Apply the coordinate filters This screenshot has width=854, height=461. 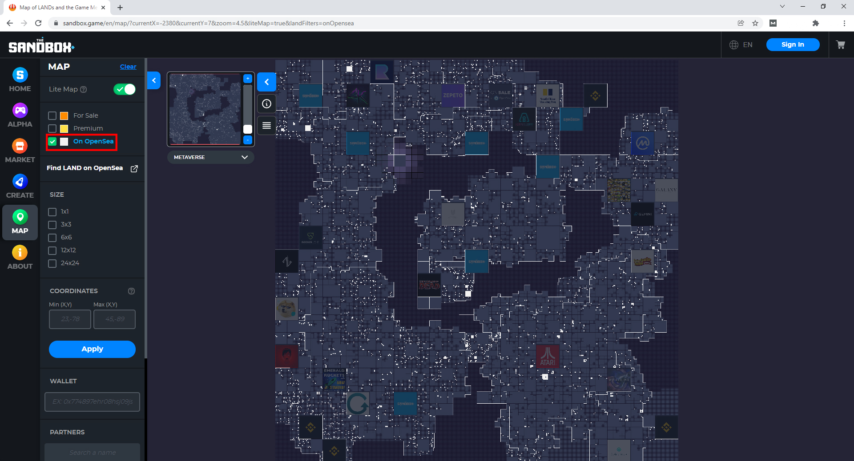pos(92,349)
